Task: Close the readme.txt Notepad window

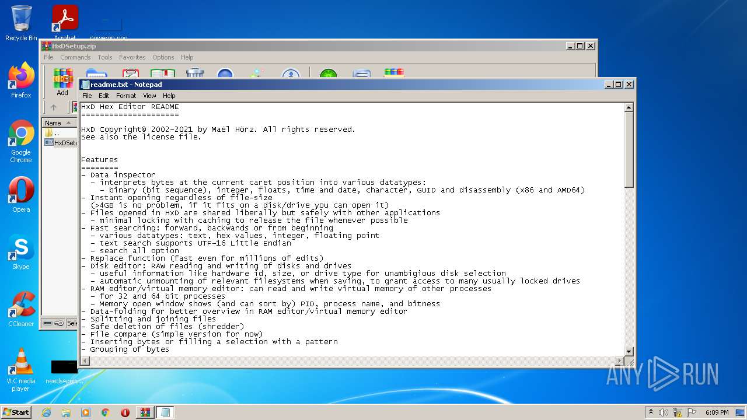Action: point(629,85)
